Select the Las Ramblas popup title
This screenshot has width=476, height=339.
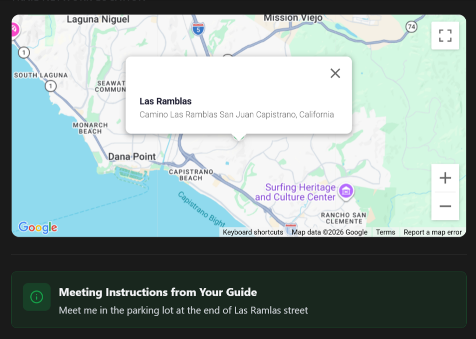(165, 102)
